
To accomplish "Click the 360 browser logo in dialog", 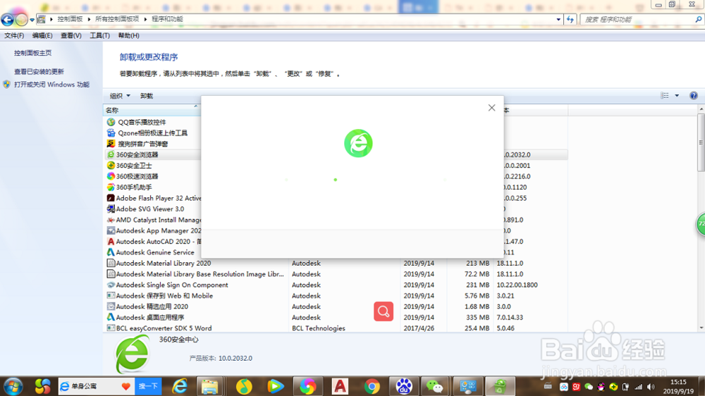I will [x=358, y=143].
